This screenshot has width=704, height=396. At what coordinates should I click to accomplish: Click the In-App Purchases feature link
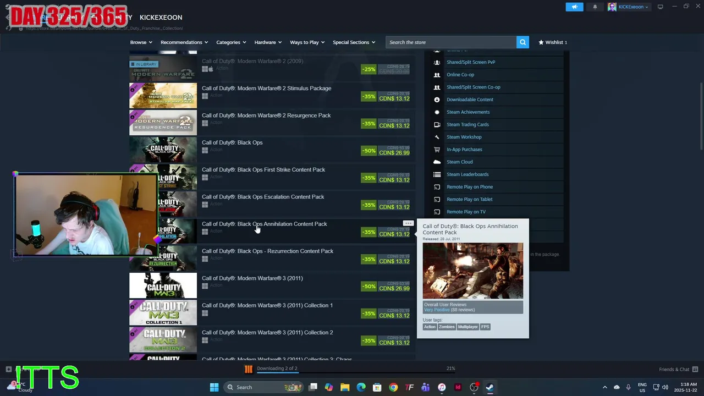pos(464,150)
